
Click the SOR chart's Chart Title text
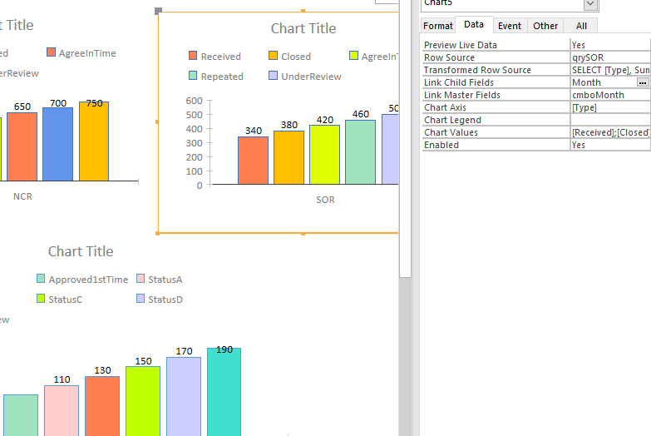(x=303, y=28)
